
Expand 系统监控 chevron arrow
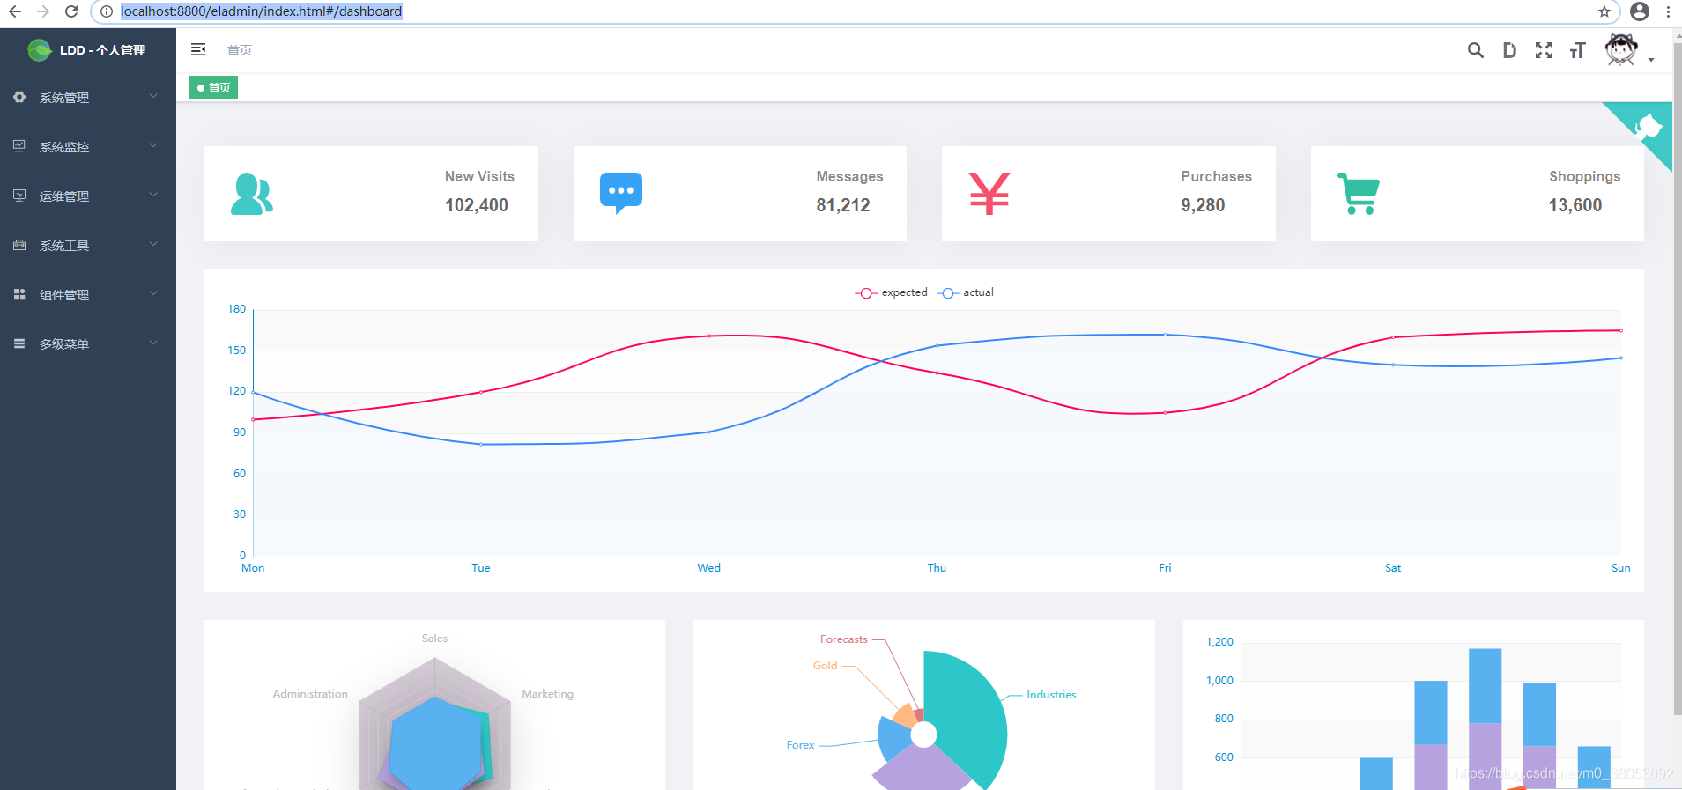click(153, 145)
